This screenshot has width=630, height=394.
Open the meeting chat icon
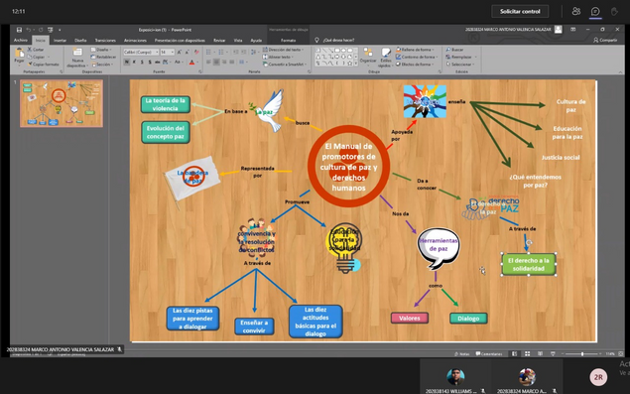pos(595,11)
